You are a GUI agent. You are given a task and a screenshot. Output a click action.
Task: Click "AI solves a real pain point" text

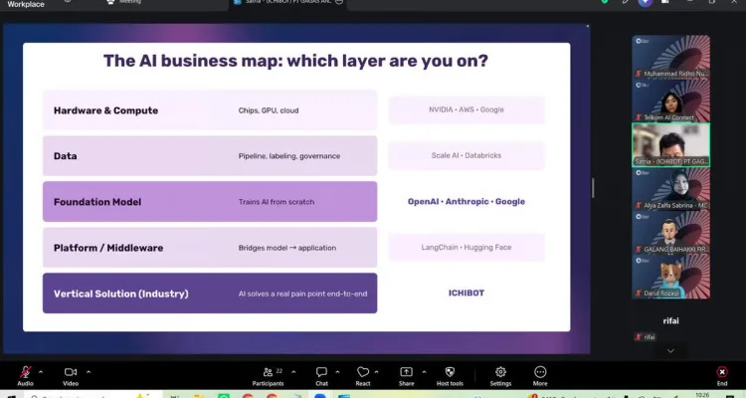pos(302,294)
